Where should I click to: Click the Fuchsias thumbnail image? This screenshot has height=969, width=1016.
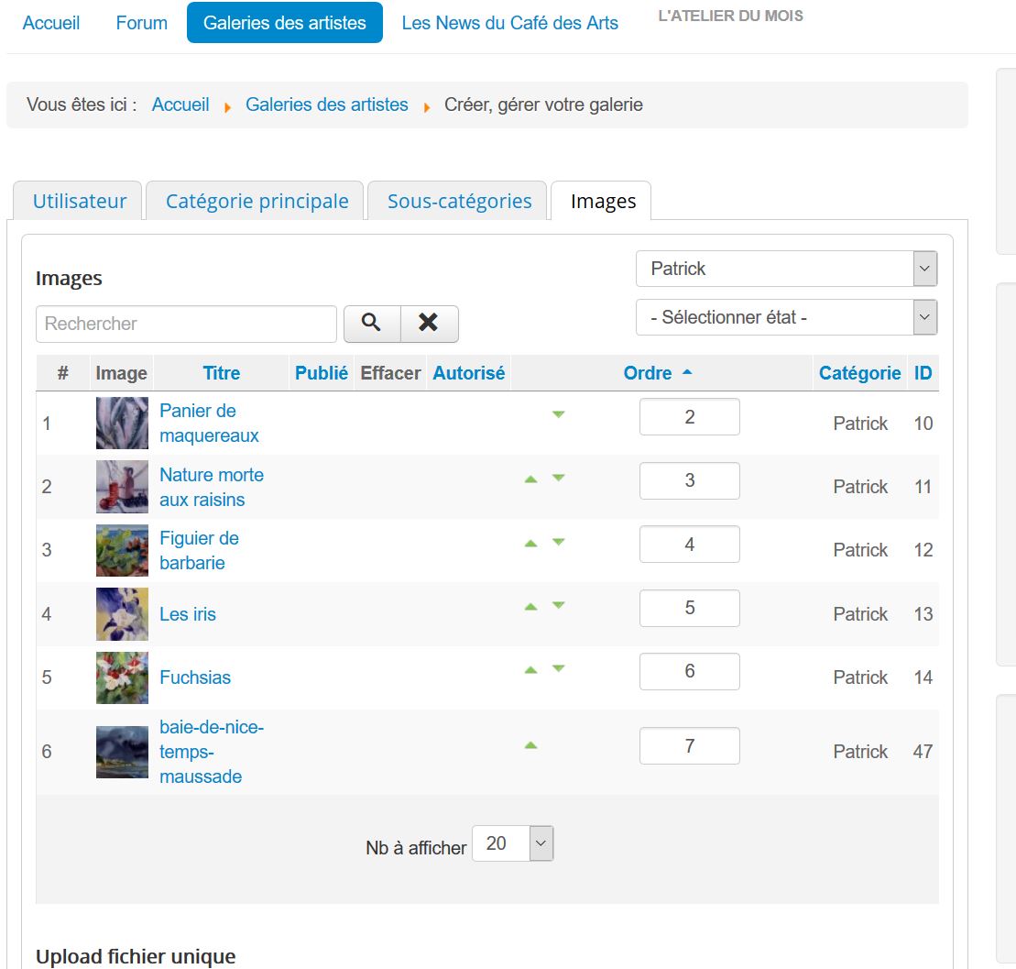pos(122,677)
